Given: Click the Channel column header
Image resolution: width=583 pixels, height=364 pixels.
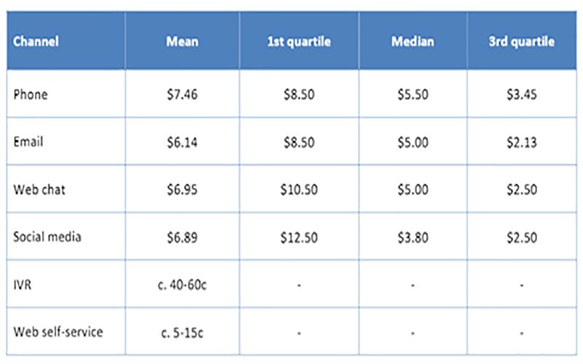Looking at the screenshot, I should (x=36, y=41).
